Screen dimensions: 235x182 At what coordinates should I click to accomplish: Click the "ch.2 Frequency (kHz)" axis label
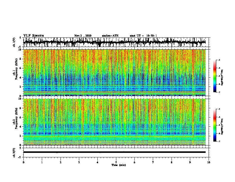tap(15, 118)
